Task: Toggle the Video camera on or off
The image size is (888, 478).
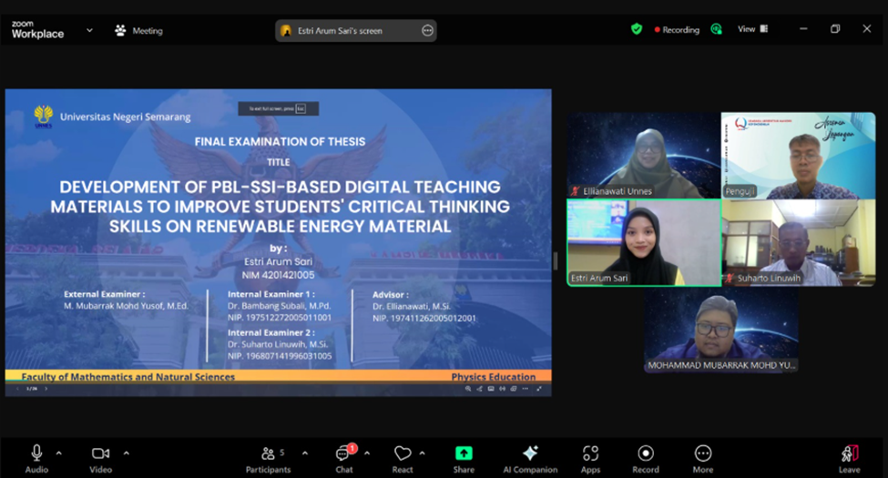Action: point(100,459)
